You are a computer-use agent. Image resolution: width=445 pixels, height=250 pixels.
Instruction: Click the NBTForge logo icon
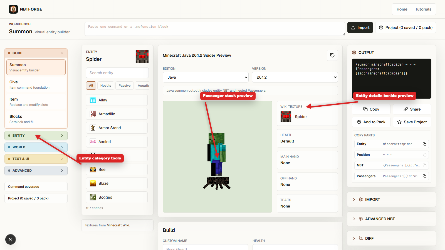coord(13,9)
